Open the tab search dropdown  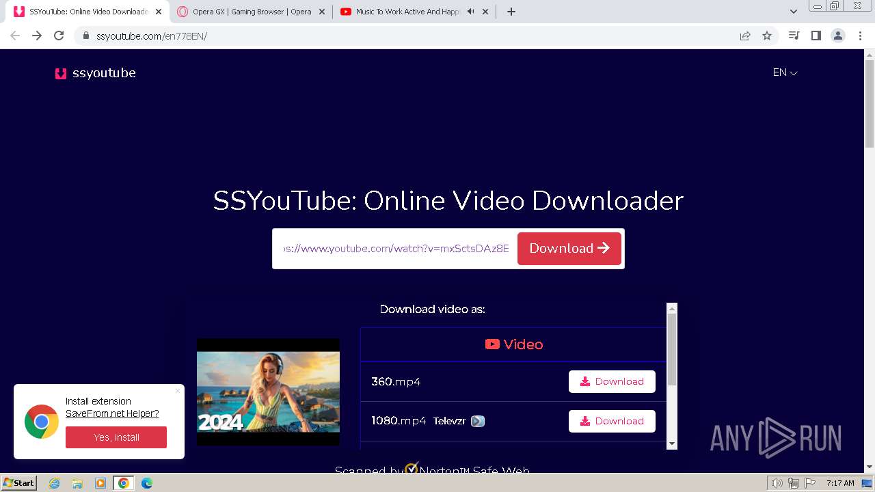(x=794, y=12)
